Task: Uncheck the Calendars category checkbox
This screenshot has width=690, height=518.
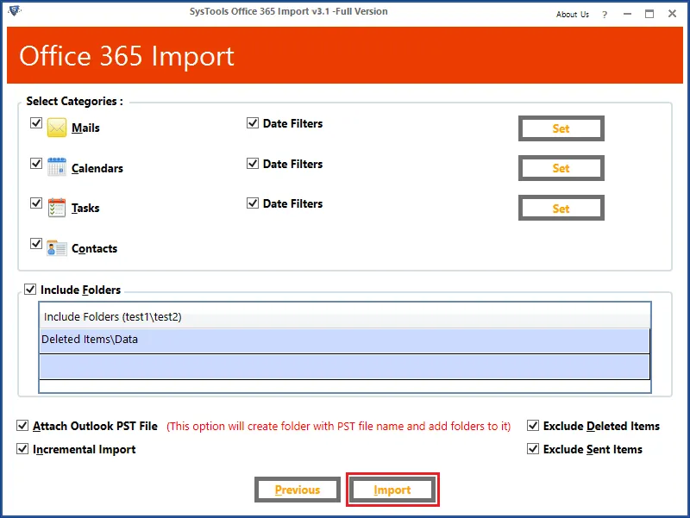Action: click(x=36, y=163)
